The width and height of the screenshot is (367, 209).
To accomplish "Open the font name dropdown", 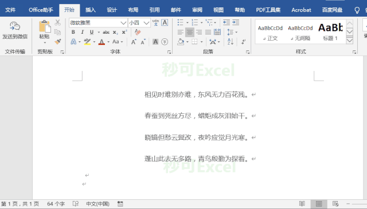I will 123,23.
